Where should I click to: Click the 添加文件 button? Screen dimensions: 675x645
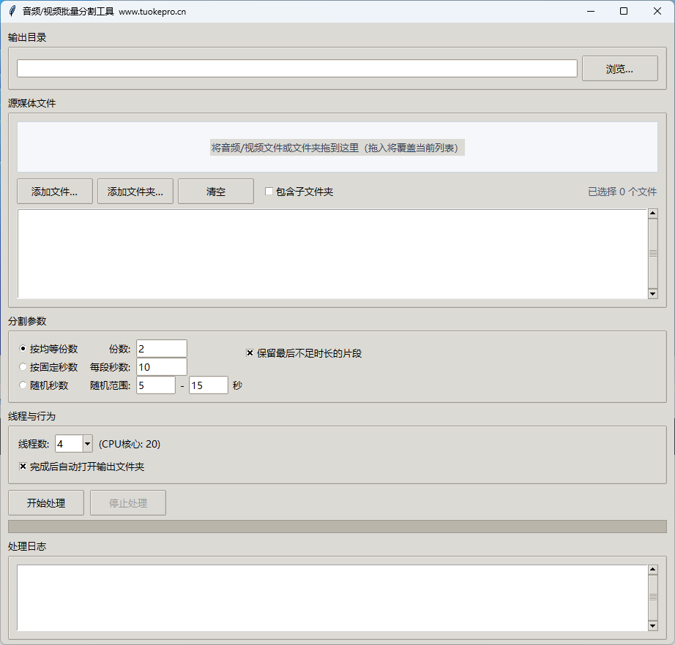pyautogui.click(x=54, y=191)
